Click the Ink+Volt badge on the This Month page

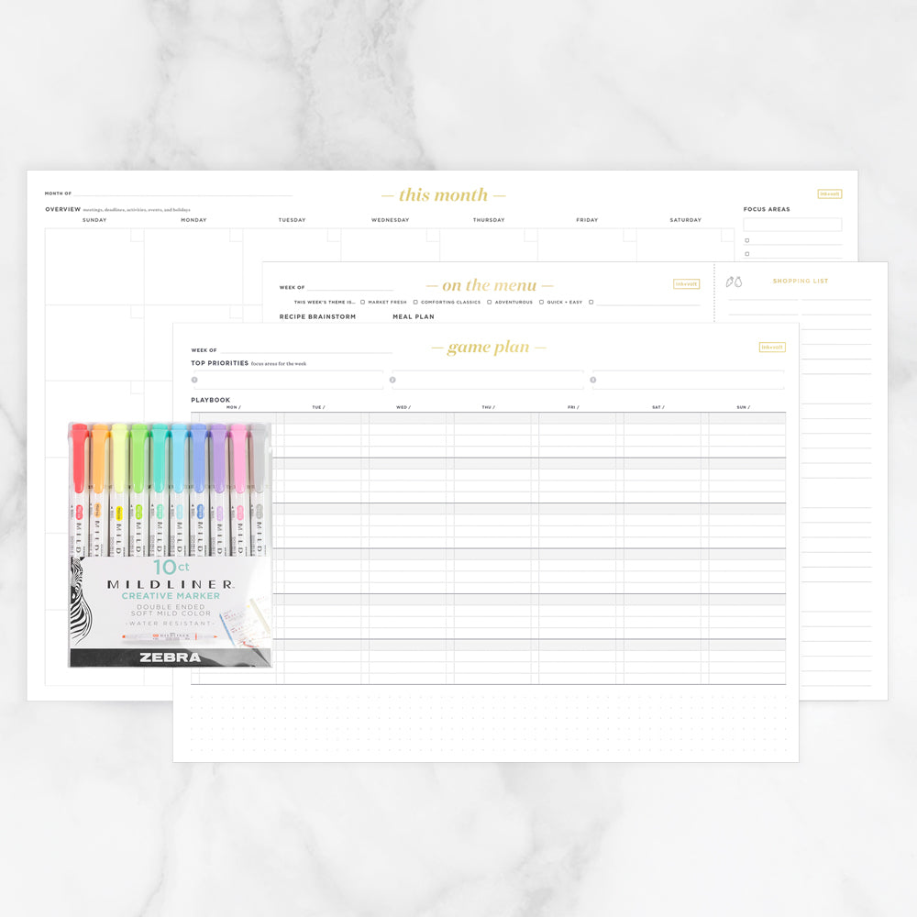828,193
